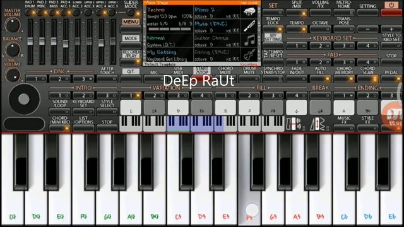This screenshot has width=404, height=227.
Task: Tap the F chord pad
Action: 249,108
